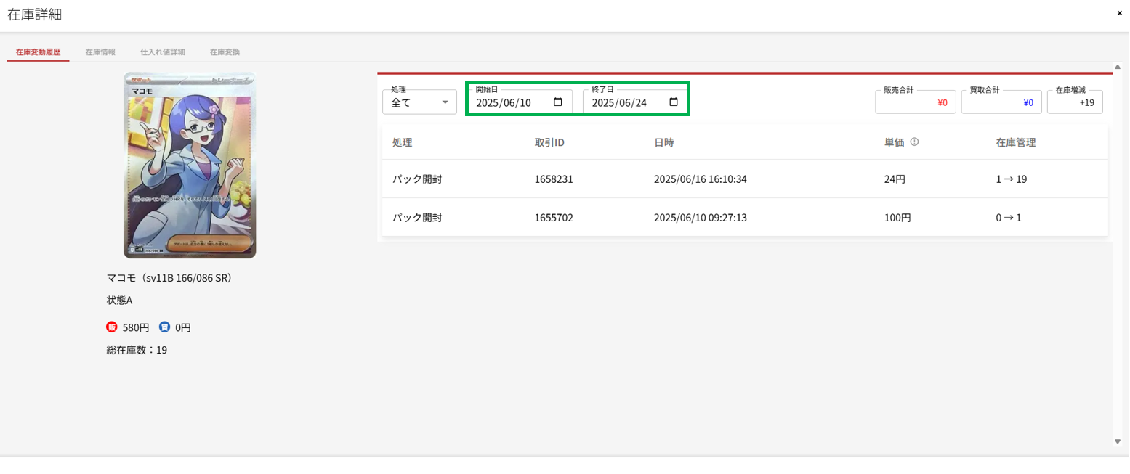Click the 24円 unit price cell
Screen dimensions: 1130x474
tap(895, 179)
